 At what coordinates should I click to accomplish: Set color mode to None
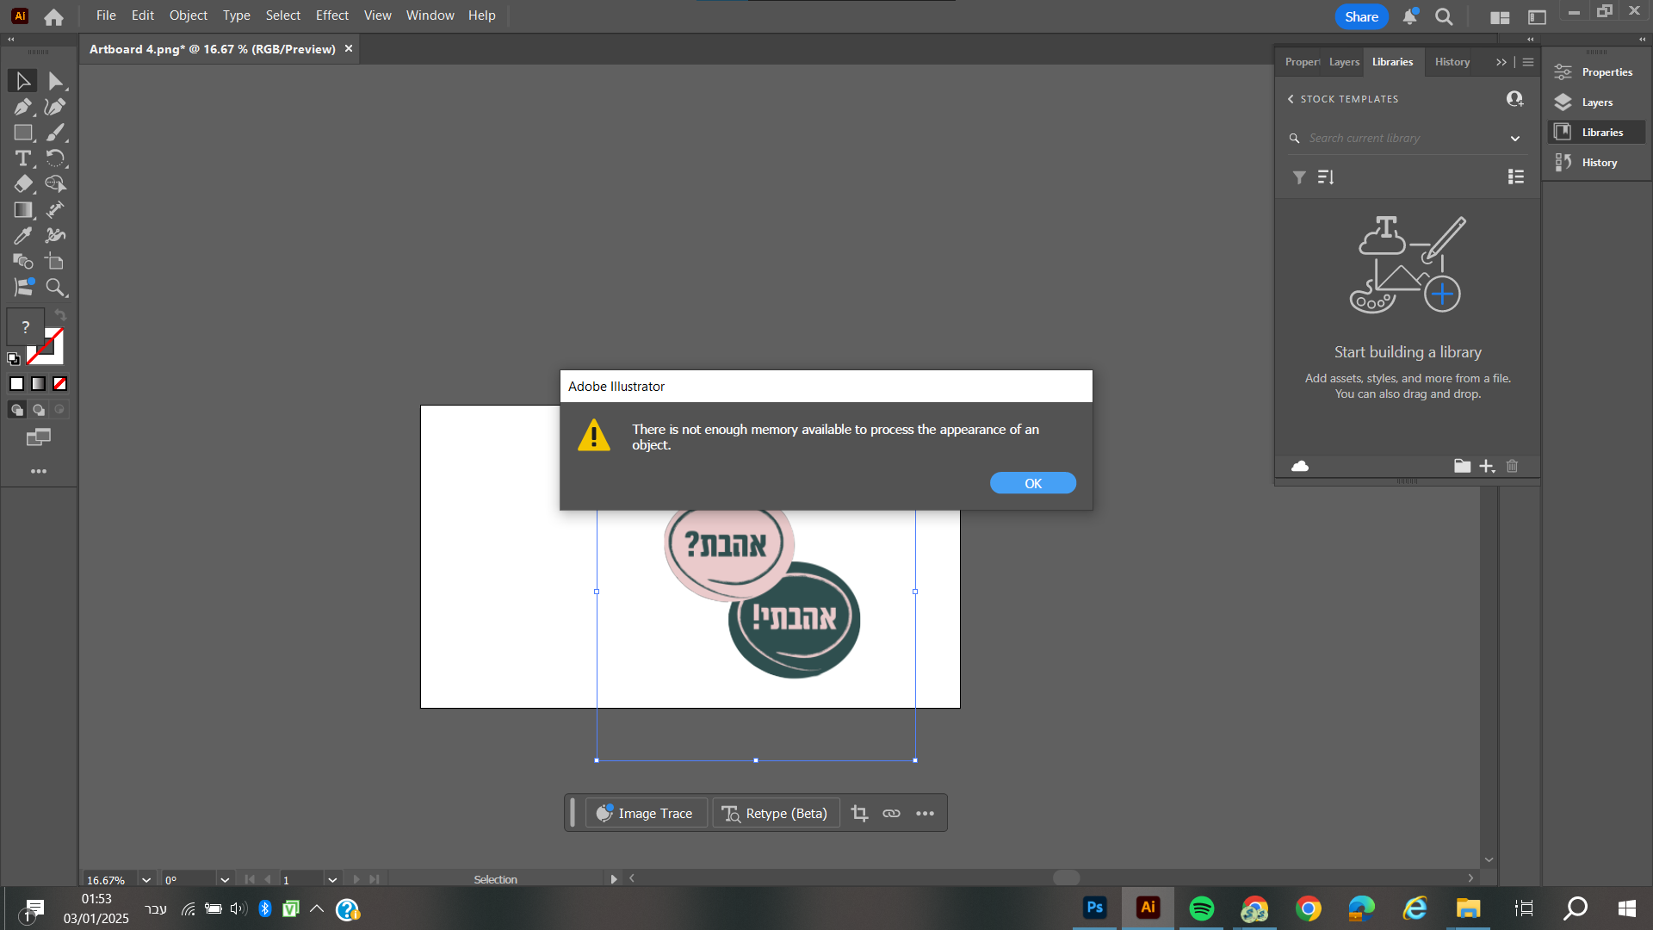click(60, 384)
